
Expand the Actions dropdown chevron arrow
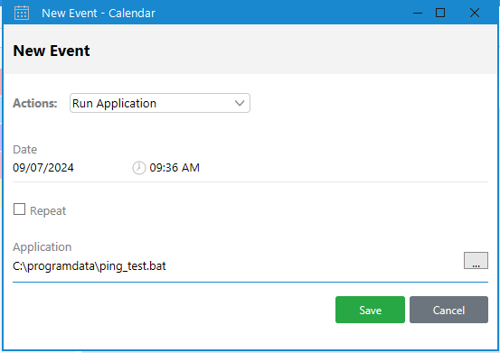(240, 103)
